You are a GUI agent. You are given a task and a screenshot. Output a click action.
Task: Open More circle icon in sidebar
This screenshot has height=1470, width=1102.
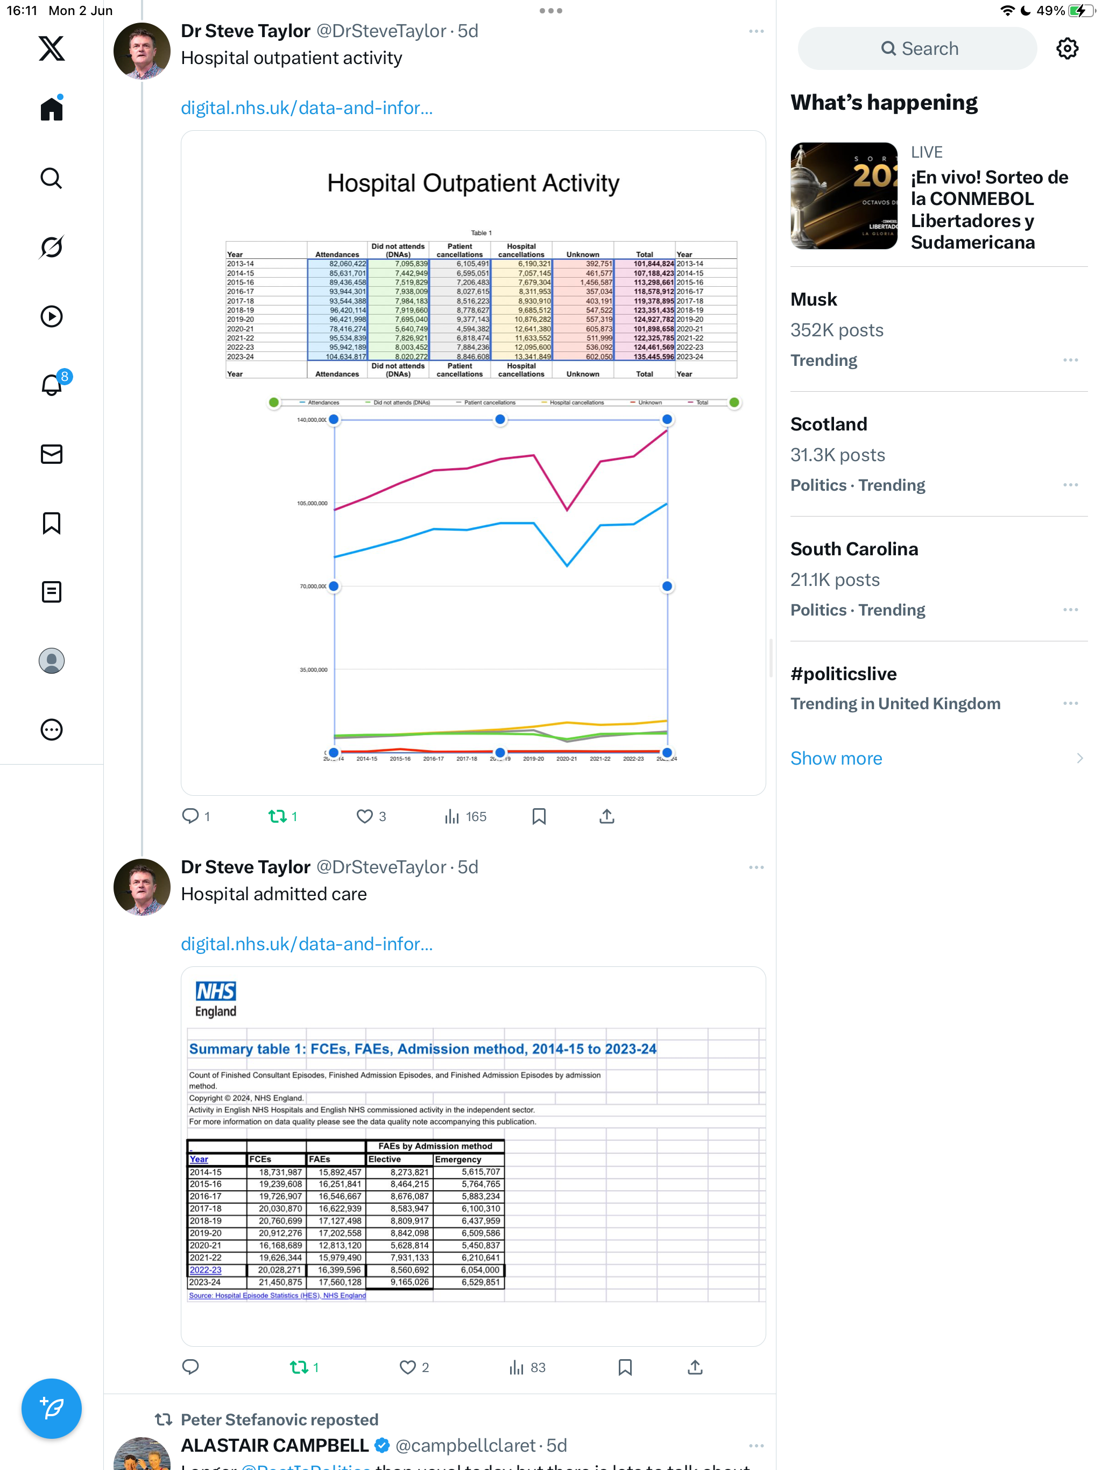(51, 730)
